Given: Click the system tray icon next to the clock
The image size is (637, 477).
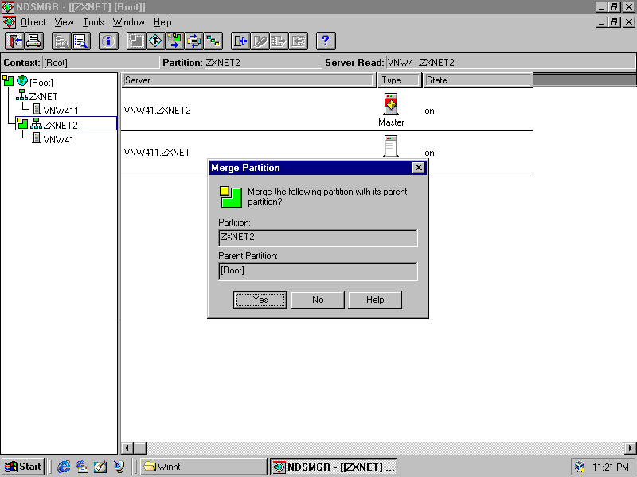Looking at the screenshot, I should tap(580, 467).
